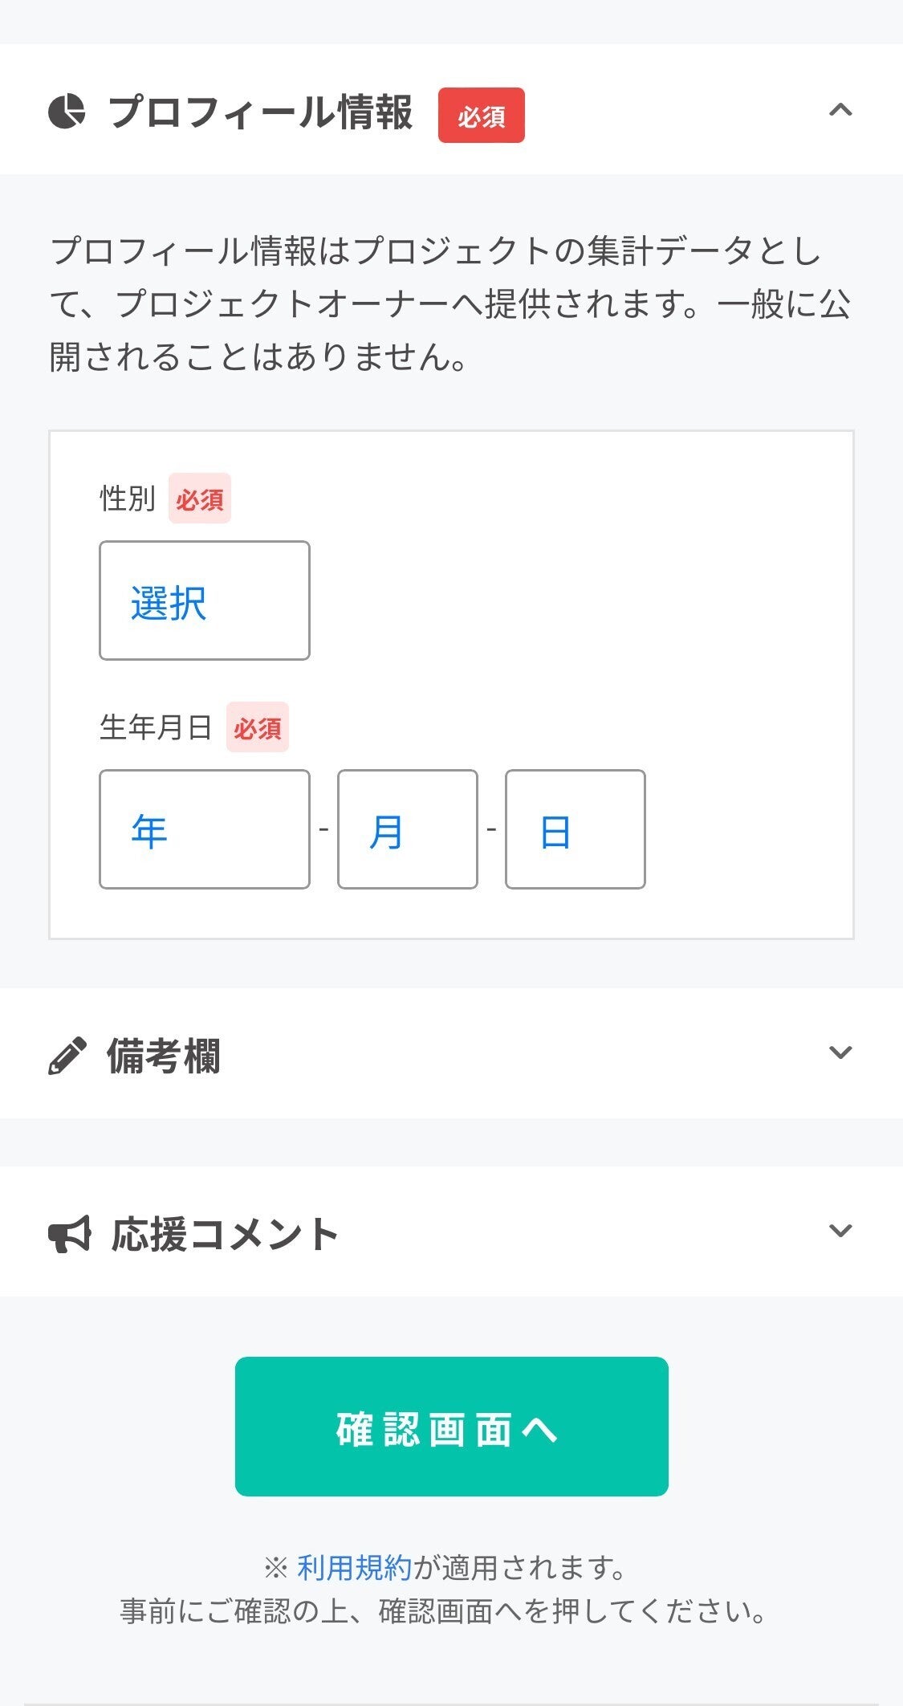The image size is (903, 1706).
Task: Open the 日 birth day dropdown
Action: 575,829
